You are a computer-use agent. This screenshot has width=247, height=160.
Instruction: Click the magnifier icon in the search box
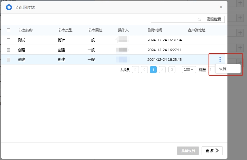coord(199,20)
